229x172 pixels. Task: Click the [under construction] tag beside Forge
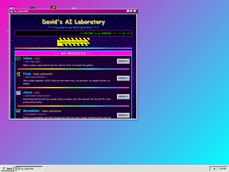43,74
